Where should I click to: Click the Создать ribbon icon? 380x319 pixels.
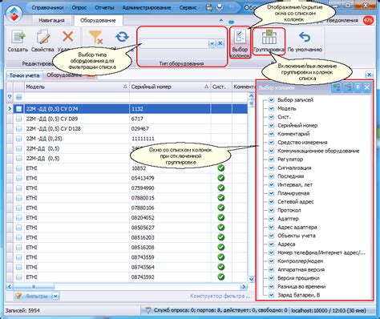(x=18, y=37)
